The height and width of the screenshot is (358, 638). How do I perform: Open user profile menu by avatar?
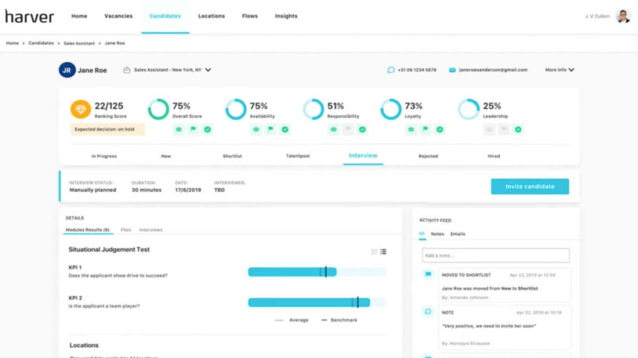623,16
